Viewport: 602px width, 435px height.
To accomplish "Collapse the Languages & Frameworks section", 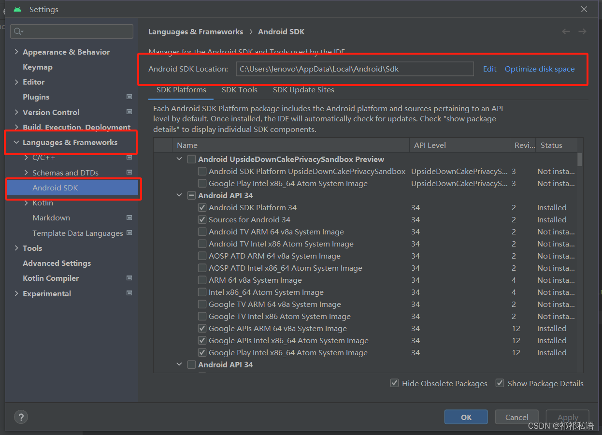I will pos(17,142).
